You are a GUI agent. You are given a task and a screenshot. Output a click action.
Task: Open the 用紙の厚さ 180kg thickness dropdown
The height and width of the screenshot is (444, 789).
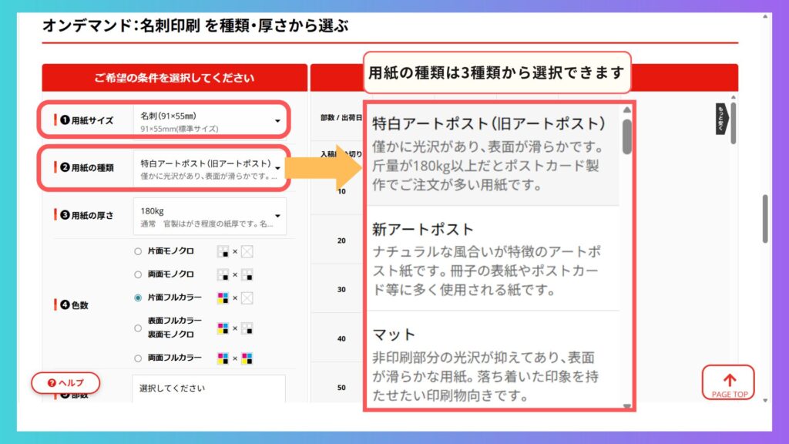tap(209, 216)
